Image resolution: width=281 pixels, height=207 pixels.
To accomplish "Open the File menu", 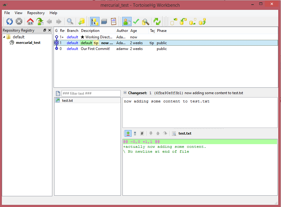I will [x=7, y=13].
